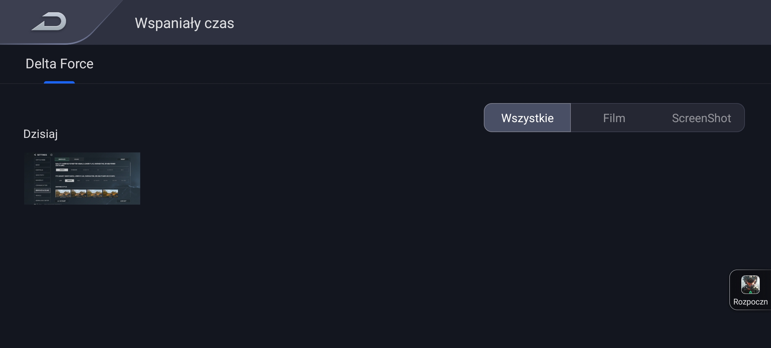Viewport: 771px width, 348px height.
Task: Click first graphics style image in thumbnail
Action: point(63,193)
